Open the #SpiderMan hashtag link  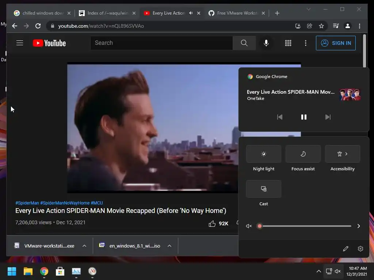(27, 203)
